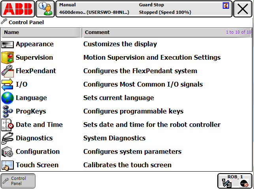Open the ABB main menu

point(18,9)
